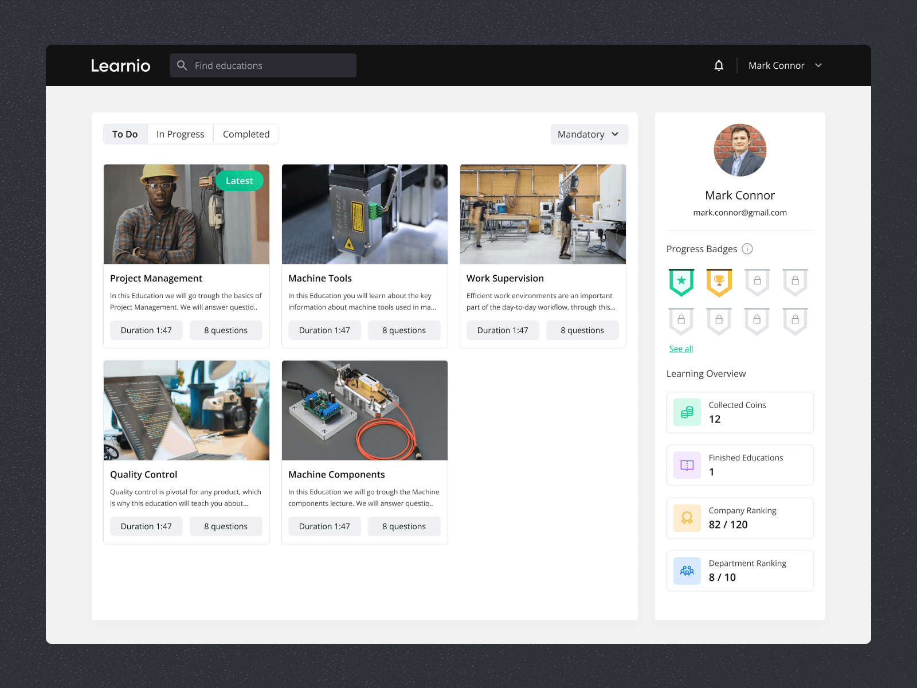
Task: Click Mark Connor's profile avatar photo
Action: 740,150
